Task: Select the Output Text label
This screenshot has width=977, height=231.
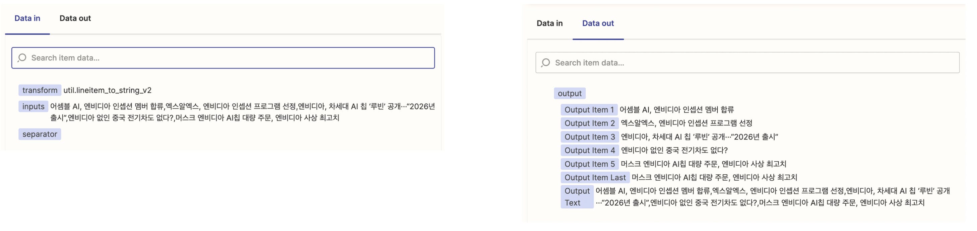Action: tap(577, 197)
